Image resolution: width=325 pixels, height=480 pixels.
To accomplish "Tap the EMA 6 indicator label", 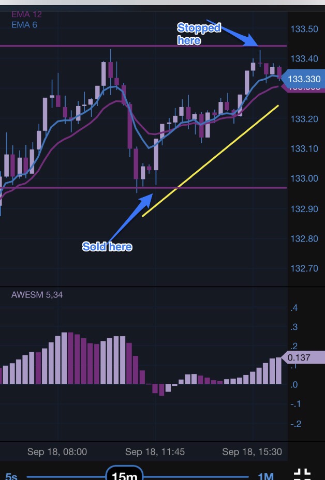I will (x=24, y=24).
